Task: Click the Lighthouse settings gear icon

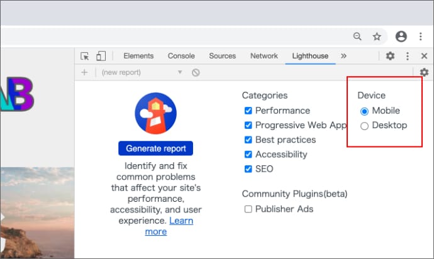Action: pyautogui.click(x=424, y=72)
